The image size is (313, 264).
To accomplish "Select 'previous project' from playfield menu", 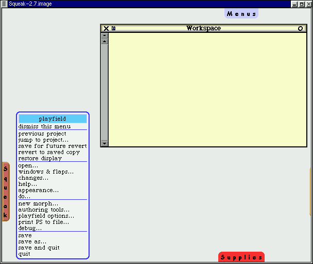I will [42, 134].
